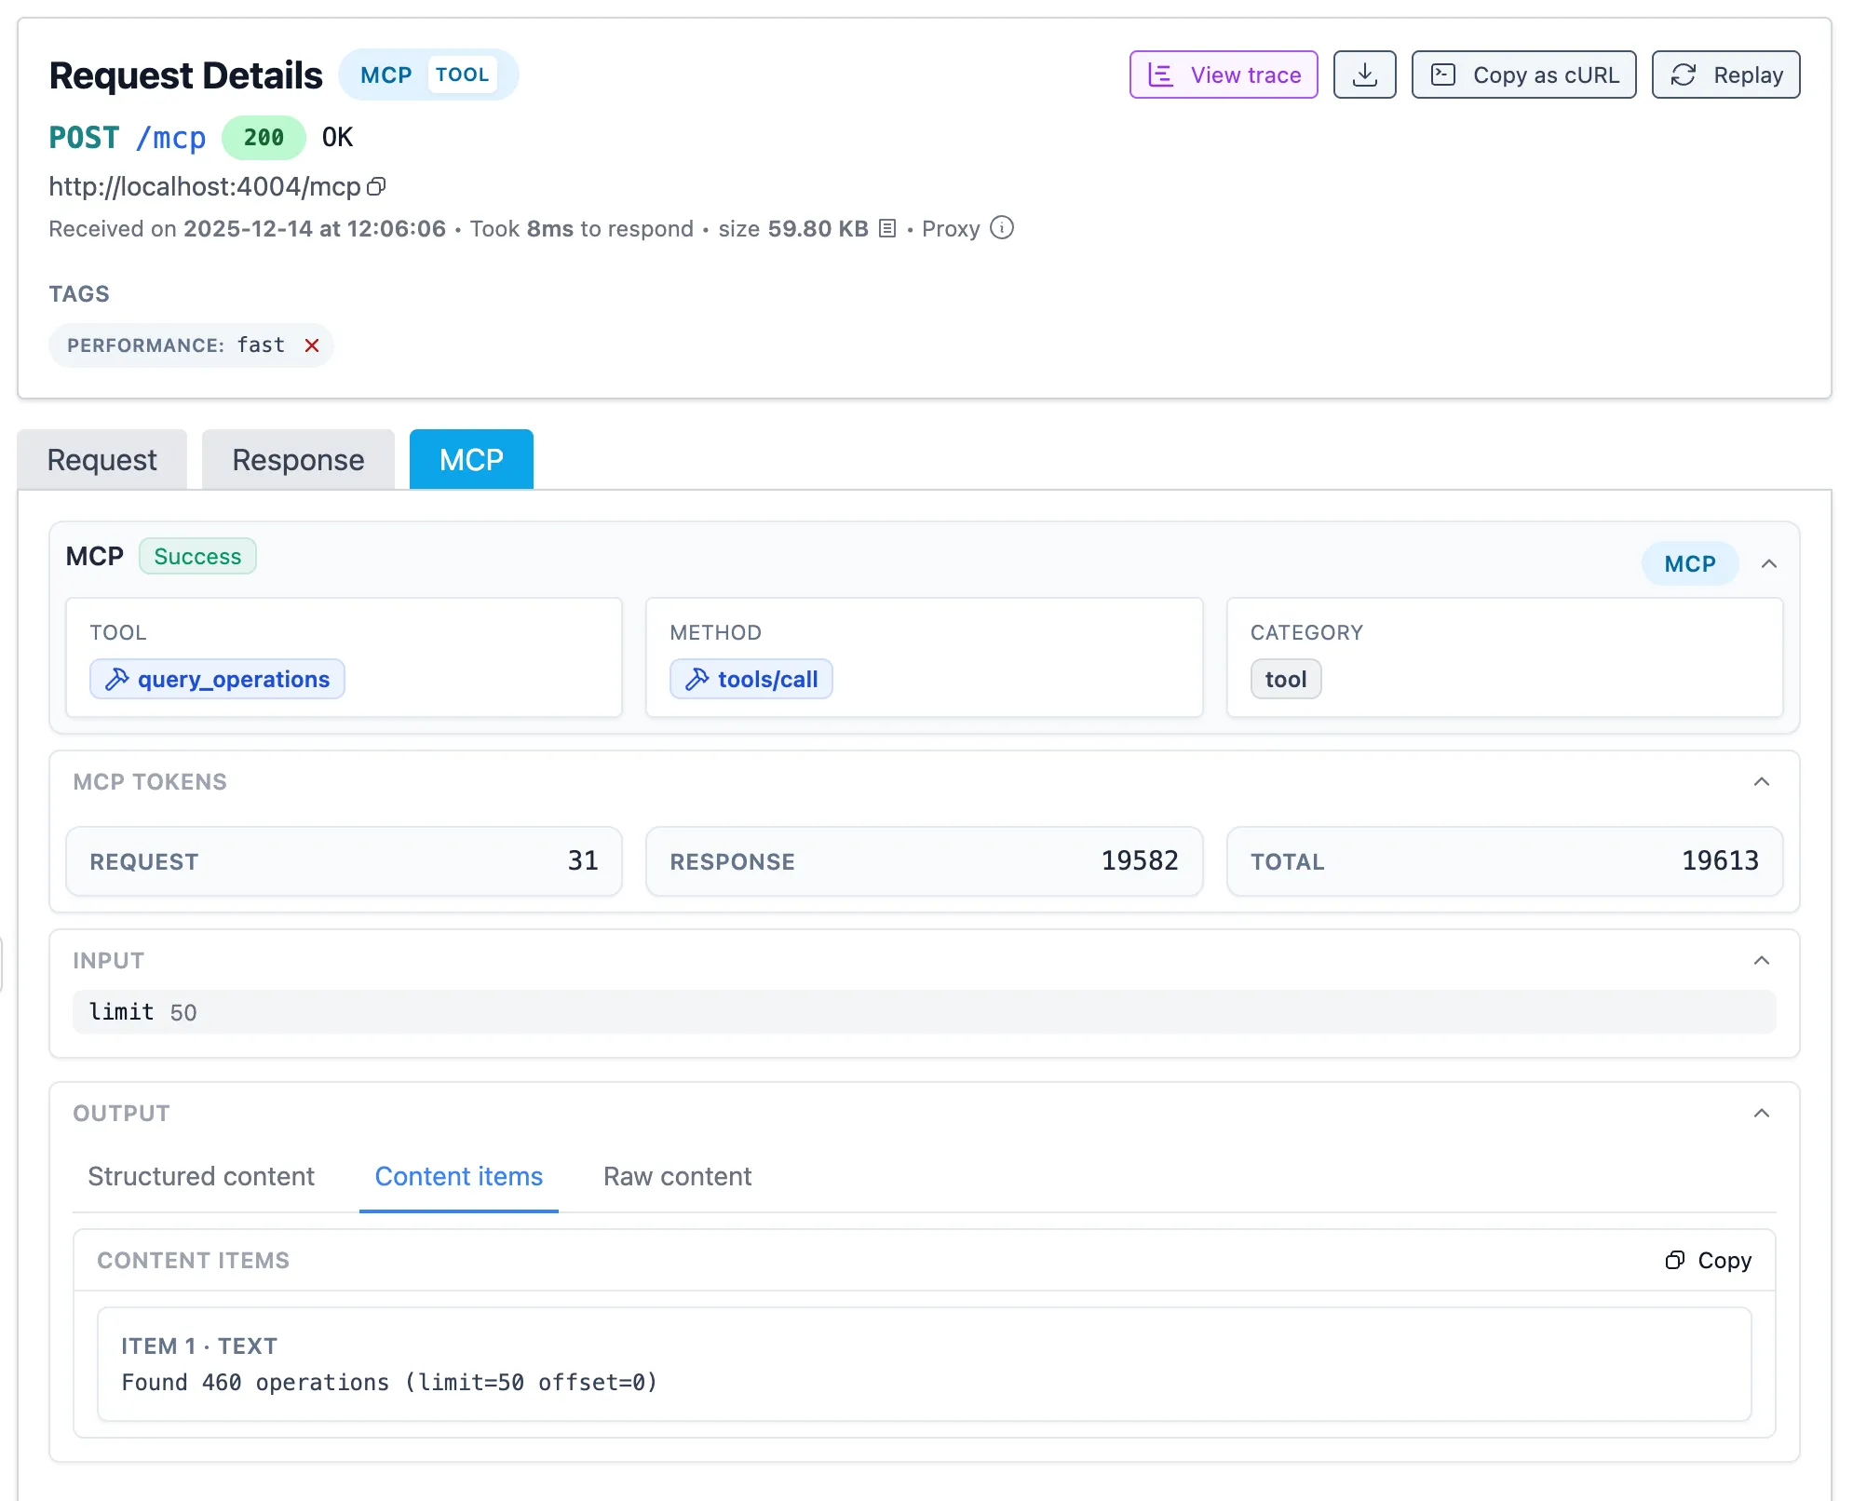The width and height of the screenshot is (1853, 1501).
Task: Open the Proxy info icon
Action: pyautogui.click(x=1002, y=228)
